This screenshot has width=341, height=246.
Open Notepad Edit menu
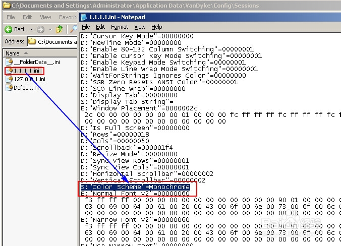tap(100, 27)
